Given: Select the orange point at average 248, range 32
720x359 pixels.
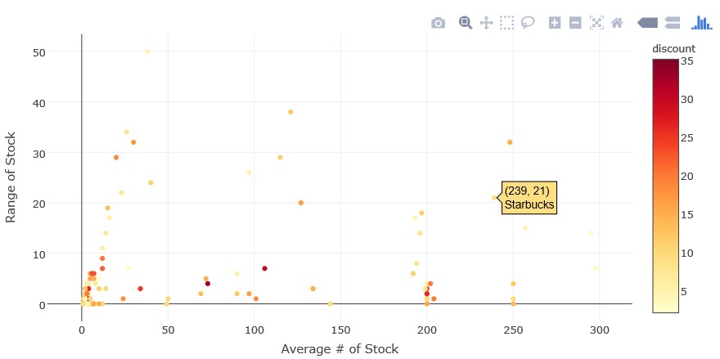Looking at the screenshot, I should tap(510, 142).
